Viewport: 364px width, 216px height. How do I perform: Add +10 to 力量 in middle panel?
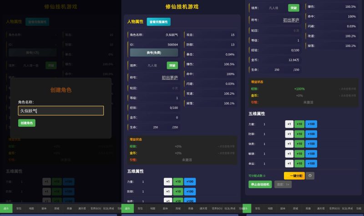point(178,181)
